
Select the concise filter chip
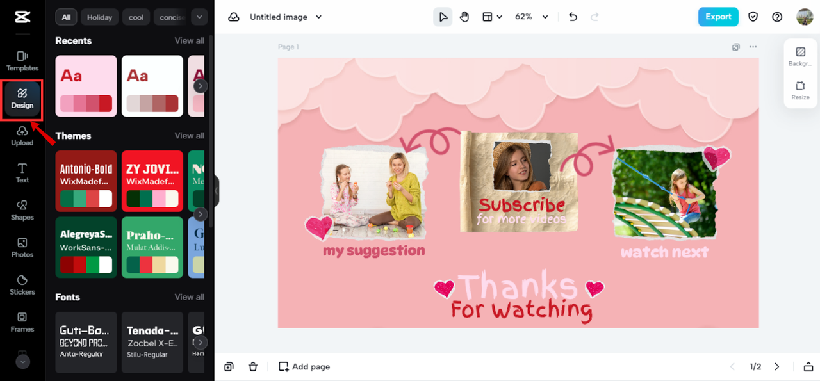170,17
